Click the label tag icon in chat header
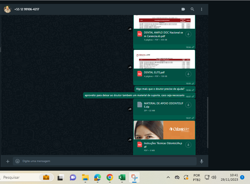Screen dimensions: 250x184 pos(183,9)
